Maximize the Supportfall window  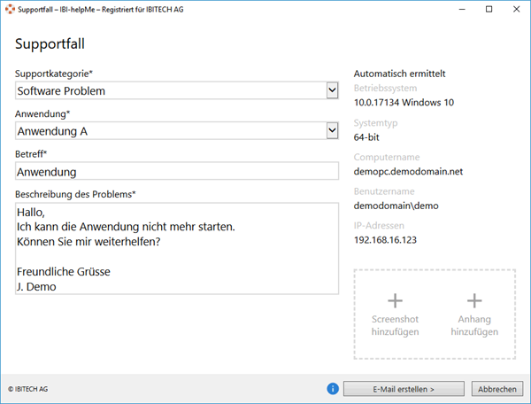click(x=489, y=9)
